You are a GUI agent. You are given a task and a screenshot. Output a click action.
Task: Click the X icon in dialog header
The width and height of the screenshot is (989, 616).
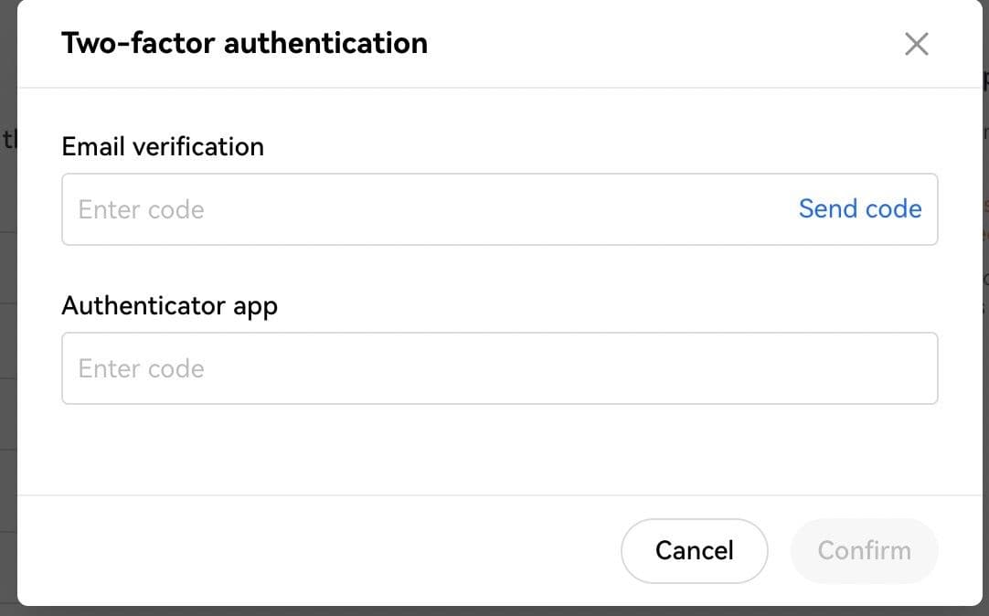click(916, 43)
